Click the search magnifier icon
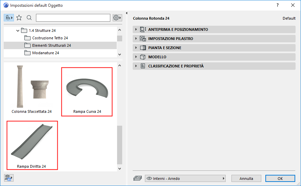 (29, 18)
